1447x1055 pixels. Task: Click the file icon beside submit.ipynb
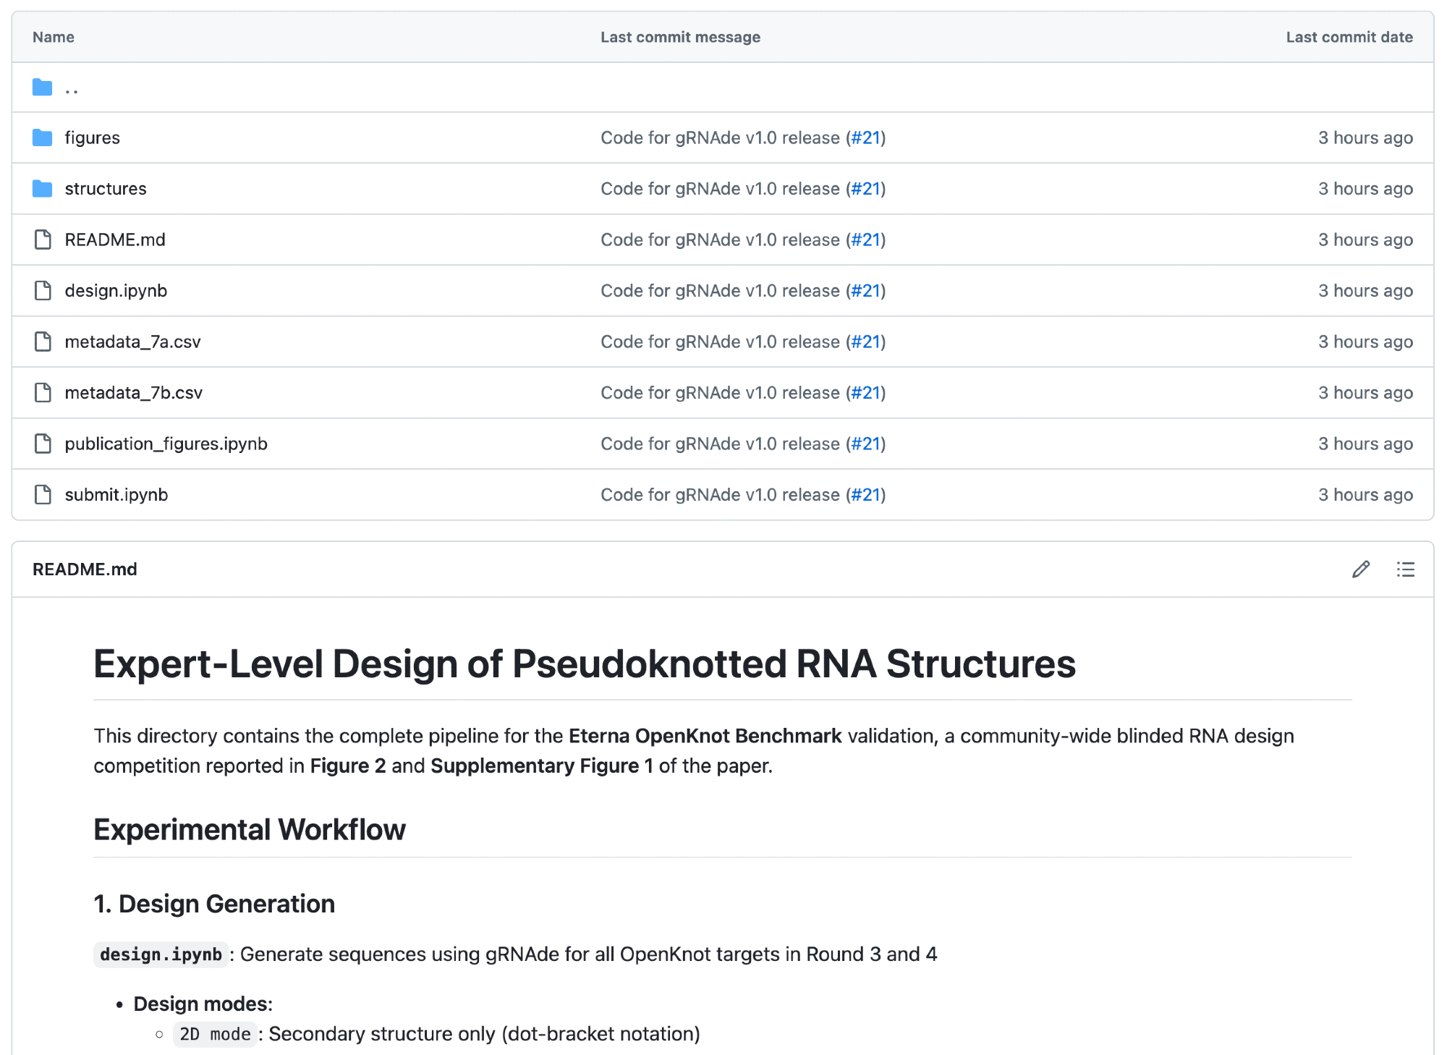coord(43,495)
